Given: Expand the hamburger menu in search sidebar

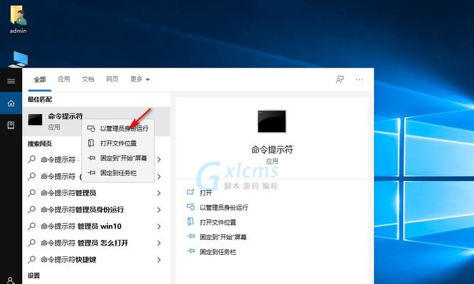Looking at the screenshot, I should coord(11,81).
